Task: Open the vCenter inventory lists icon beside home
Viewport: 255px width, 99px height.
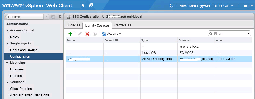Action: (91, 6)
